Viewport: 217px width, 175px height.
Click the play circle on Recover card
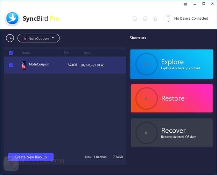[x=146, y=133]
